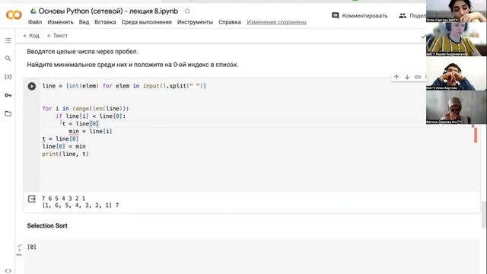
Task: Click the if line[i] < line[0] line
Action: [x=91, y=116]
